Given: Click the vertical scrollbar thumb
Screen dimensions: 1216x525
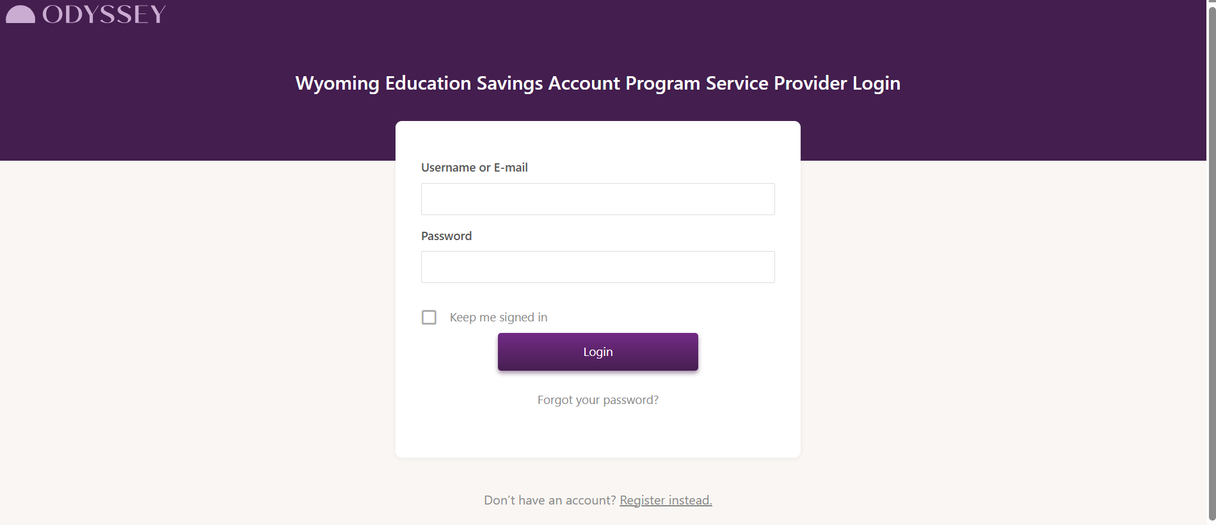Looking at the screenshot, I should point(1212,262).
